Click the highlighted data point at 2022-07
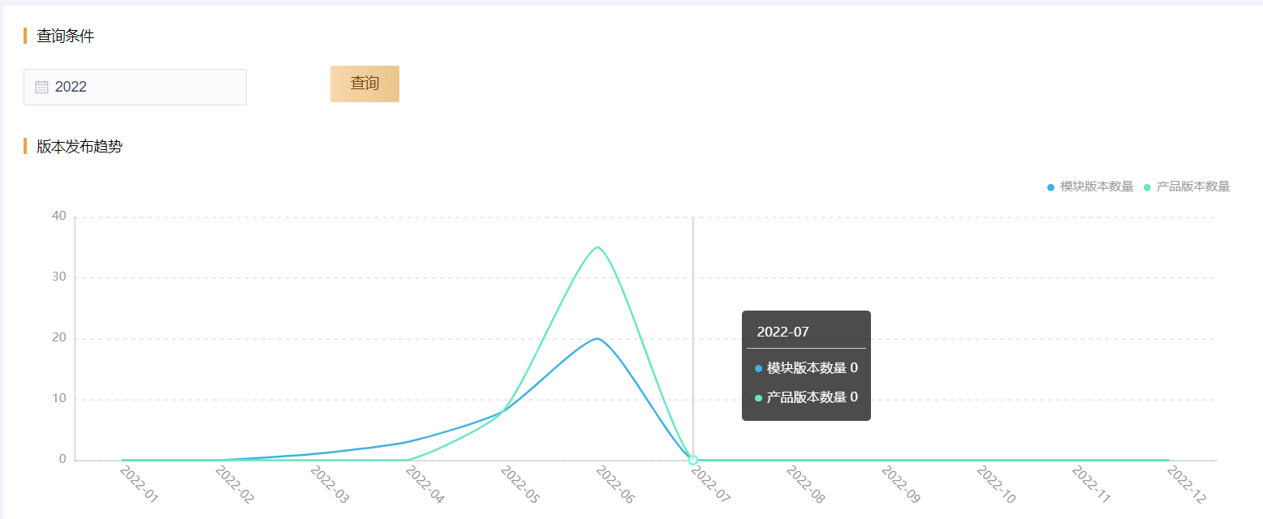This screenshot has height=519, width=1263. (693, 460)
